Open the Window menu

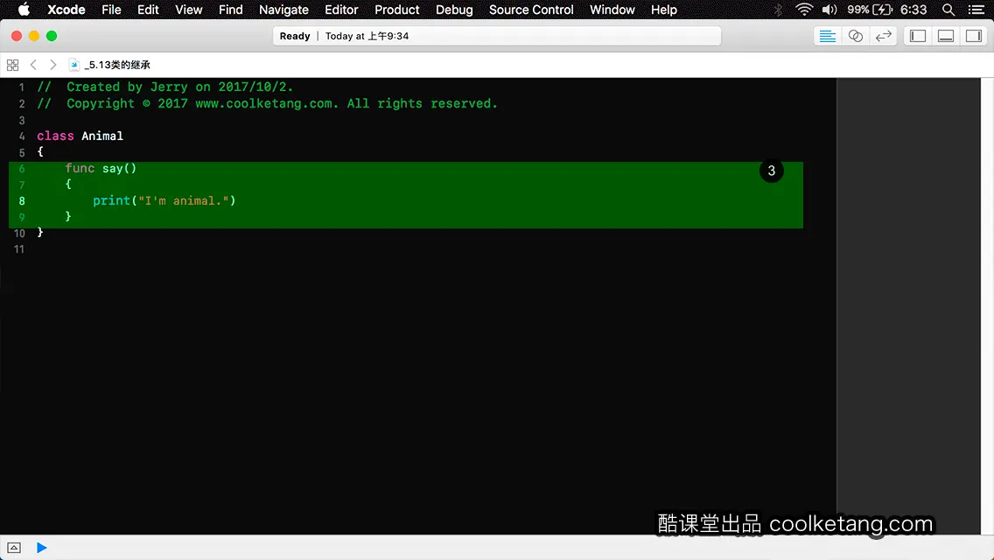(x=612, y=10)
